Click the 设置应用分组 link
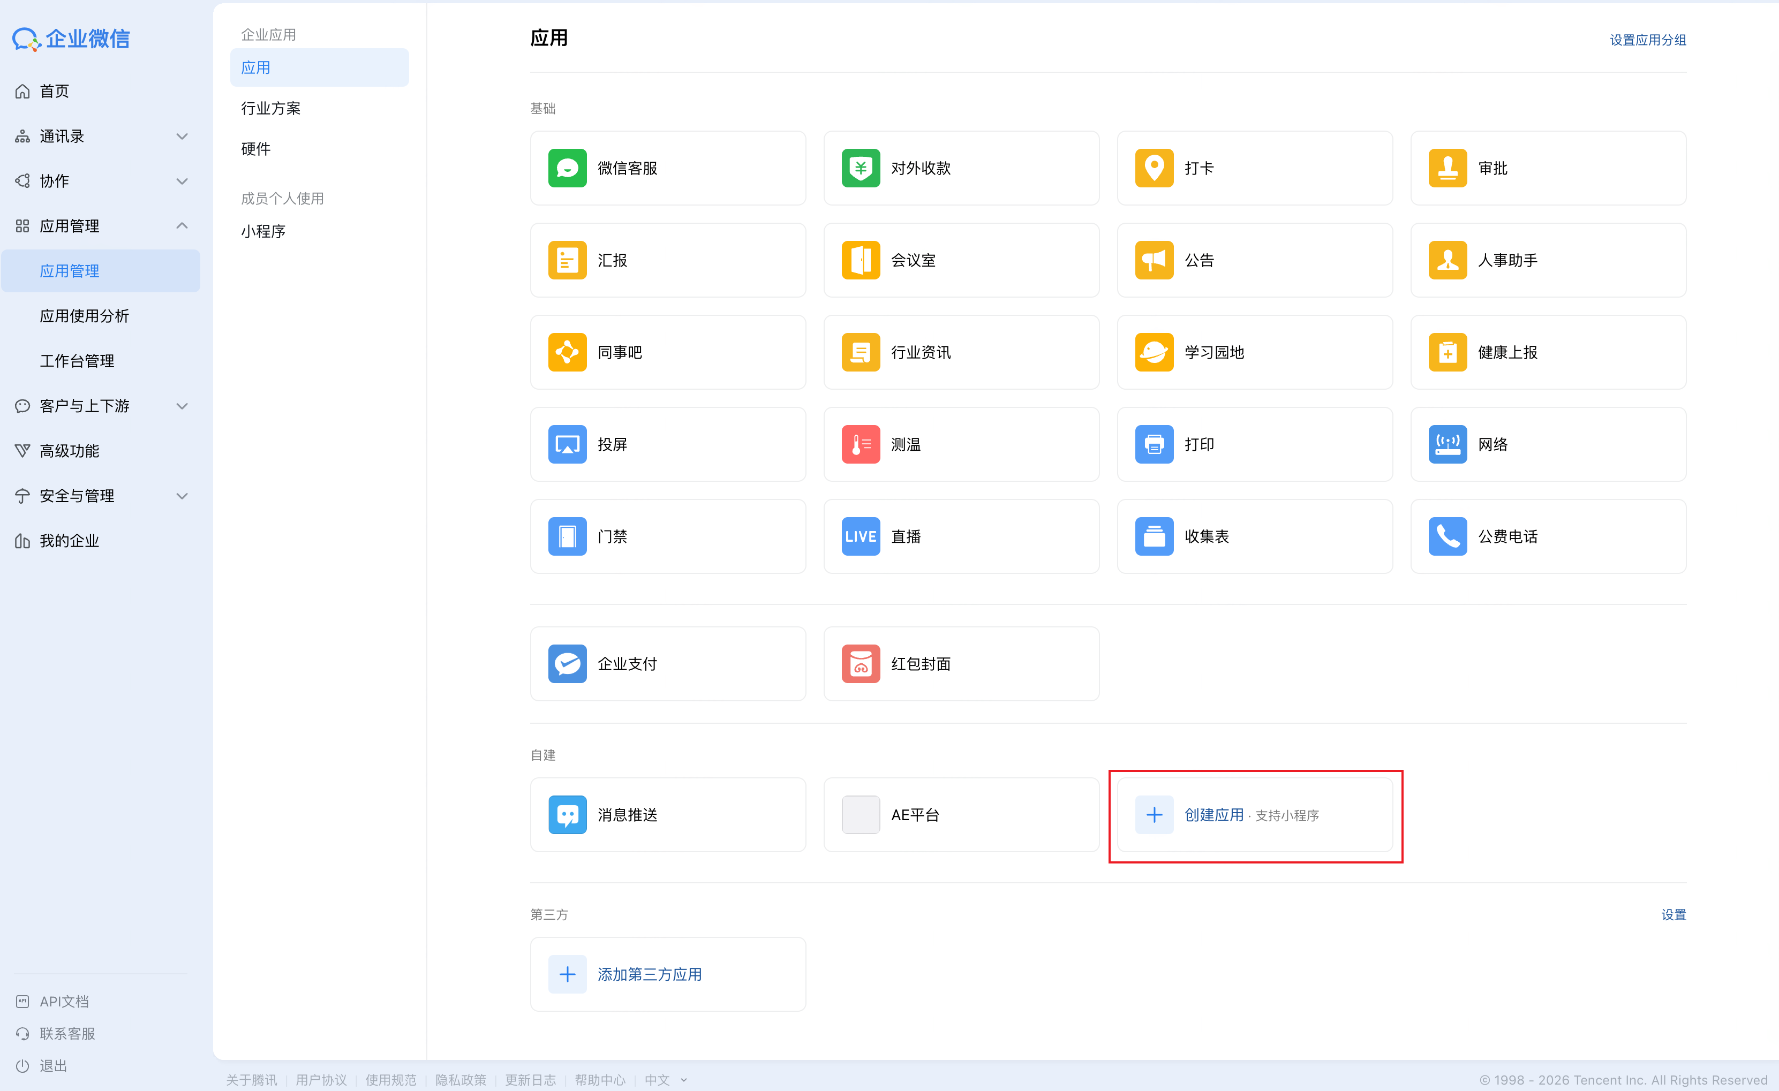1779x1091 pixels. click(1648, 40)
